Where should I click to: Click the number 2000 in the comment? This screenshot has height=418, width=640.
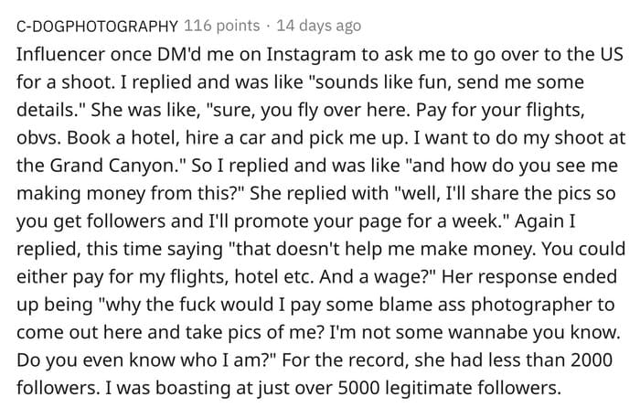(x=592, y=360)
